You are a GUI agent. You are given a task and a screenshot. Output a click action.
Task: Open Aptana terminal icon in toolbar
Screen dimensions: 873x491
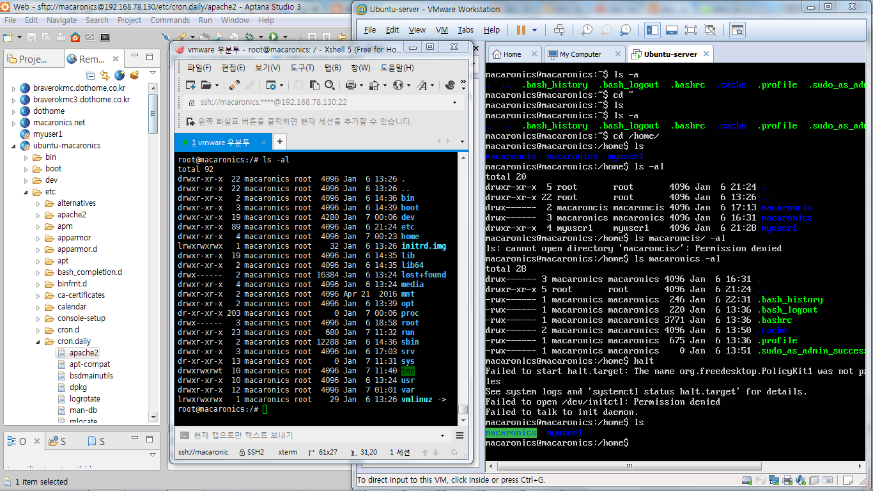coord(105,37)
